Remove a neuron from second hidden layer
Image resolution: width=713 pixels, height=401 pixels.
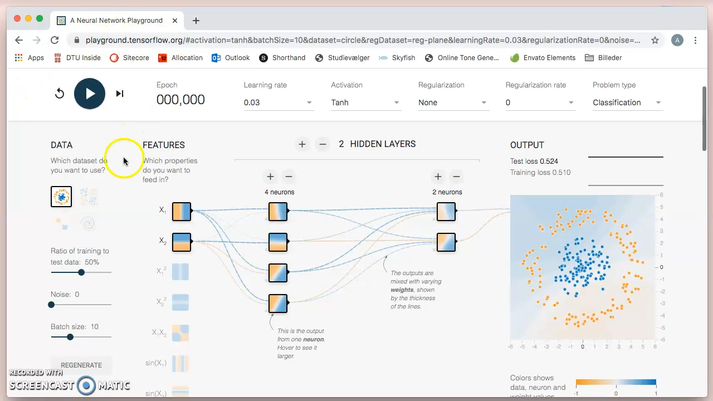click(456, 177)
